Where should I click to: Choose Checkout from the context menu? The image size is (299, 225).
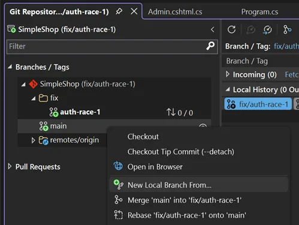tap(143, 137)
